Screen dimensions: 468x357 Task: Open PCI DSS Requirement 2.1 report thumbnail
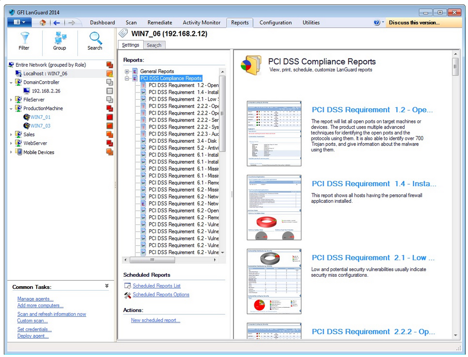coord(274,282)
